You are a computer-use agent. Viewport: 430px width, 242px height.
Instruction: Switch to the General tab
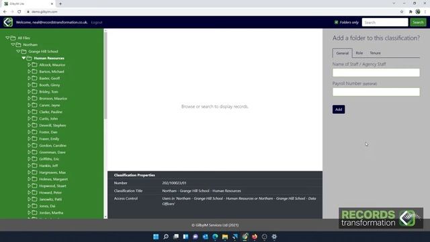(x=342, y=53)
